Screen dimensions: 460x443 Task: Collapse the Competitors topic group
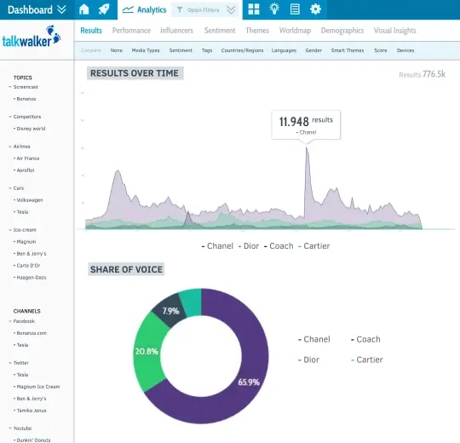coord(10,117)
